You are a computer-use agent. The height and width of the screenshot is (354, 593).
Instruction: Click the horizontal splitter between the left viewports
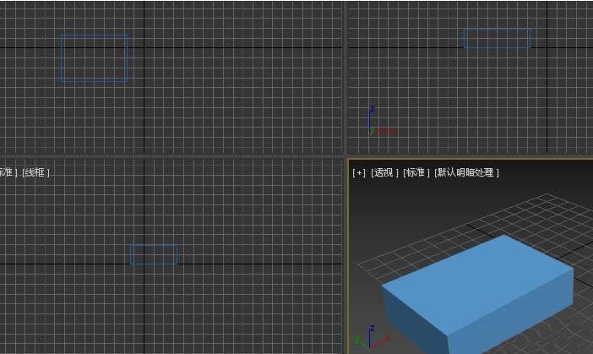[169, 156]
